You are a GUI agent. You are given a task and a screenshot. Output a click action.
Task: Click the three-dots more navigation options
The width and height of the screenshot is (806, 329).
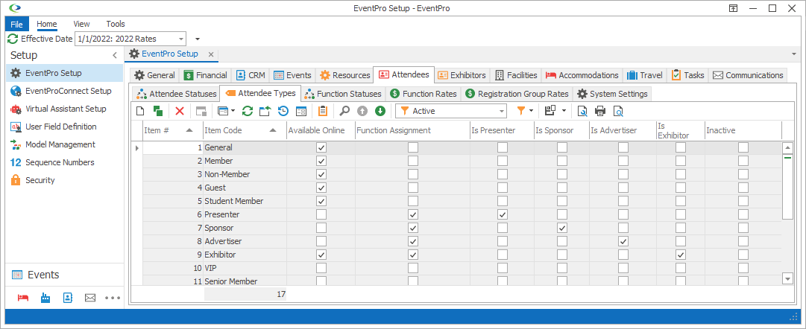[113, 297]
